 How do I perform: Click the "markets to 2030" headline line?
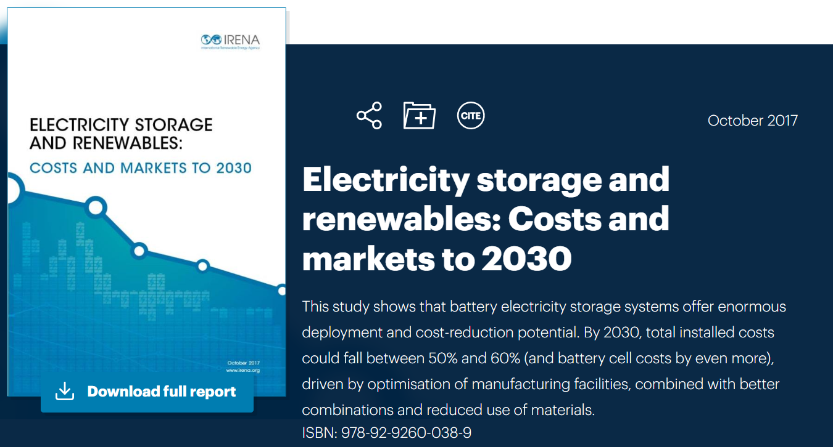pos(436,259)
